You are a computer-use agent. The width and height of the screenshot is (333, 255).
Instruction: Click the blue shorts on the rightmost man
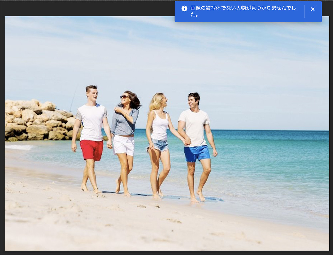click(x=197, y=153)
